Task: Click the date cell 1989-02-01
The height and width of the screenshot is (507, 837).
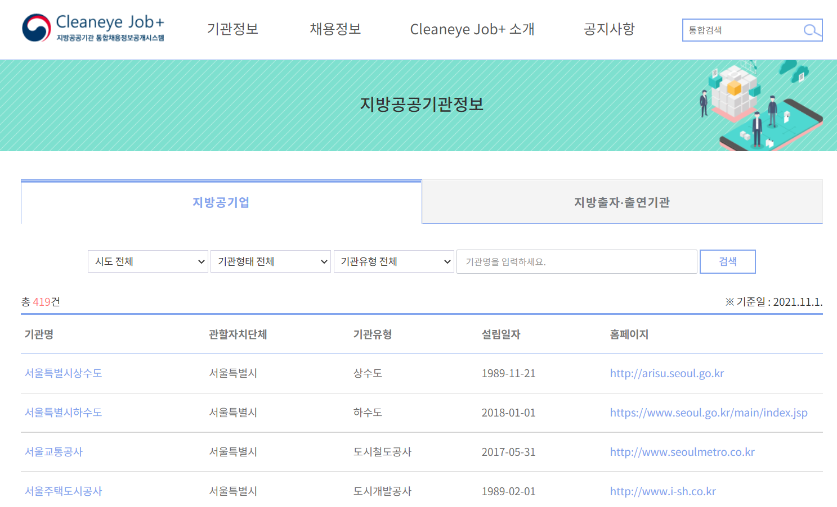Action: (x=508, y=491)
